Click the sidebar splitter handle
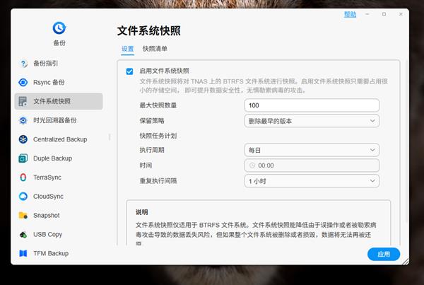The width and height of the screenshot is (424, 285). (x=110, y=136)
